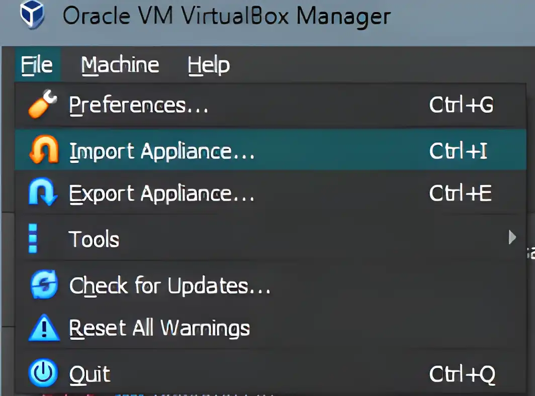Select Import Appliance... menu entry
The width and height of the screenshot is (535, 396).
tap(270, 150)
